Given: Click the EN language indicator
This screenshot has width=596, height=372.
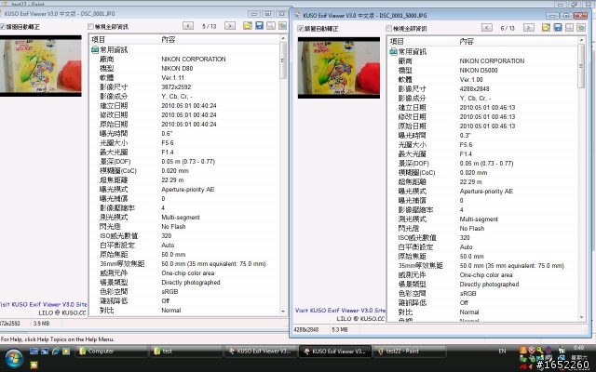Looking at the screenshot, I should [502, 352].
